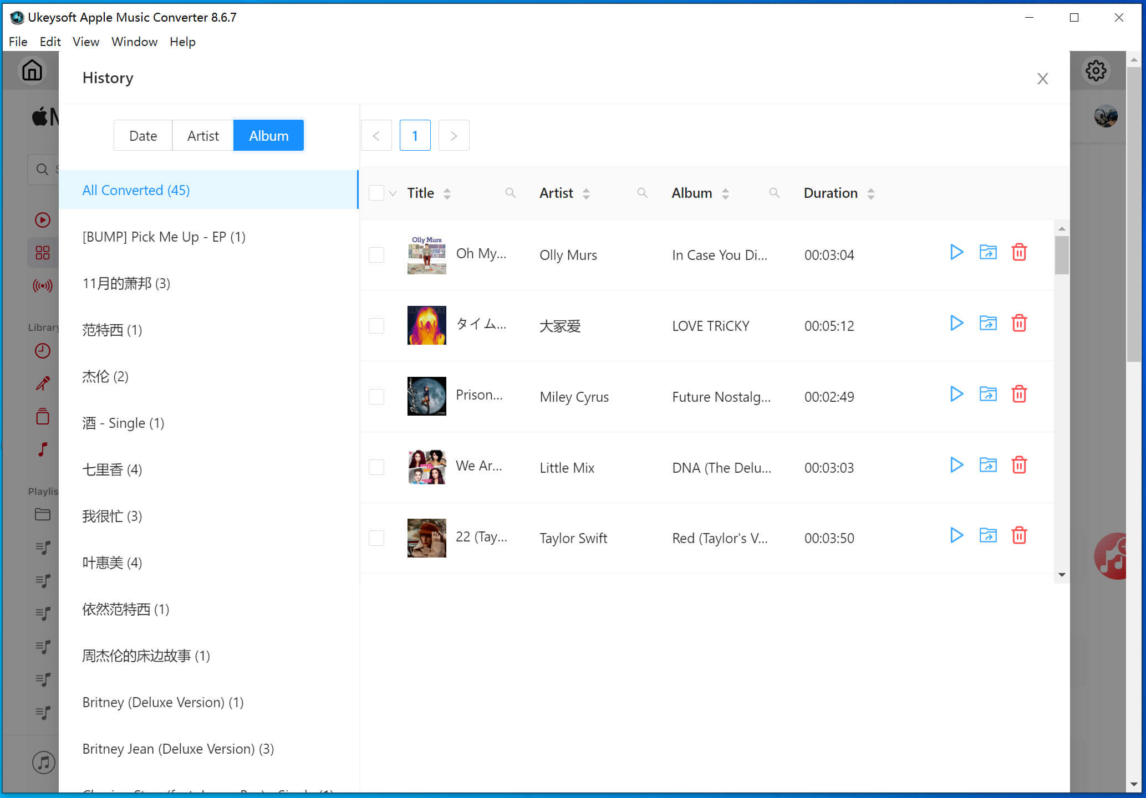Open the music note icon at bottom-left
1146x798 pixels.
[44, 763]
